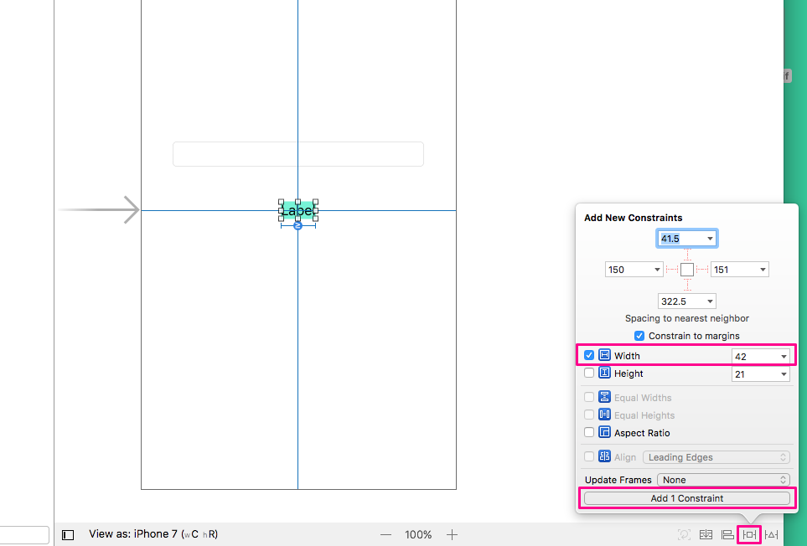The width and height of the screenshot is (807, 546).
Task: Toggle the Align checkbox for Leading Edges
Action: tap(588, 456)
